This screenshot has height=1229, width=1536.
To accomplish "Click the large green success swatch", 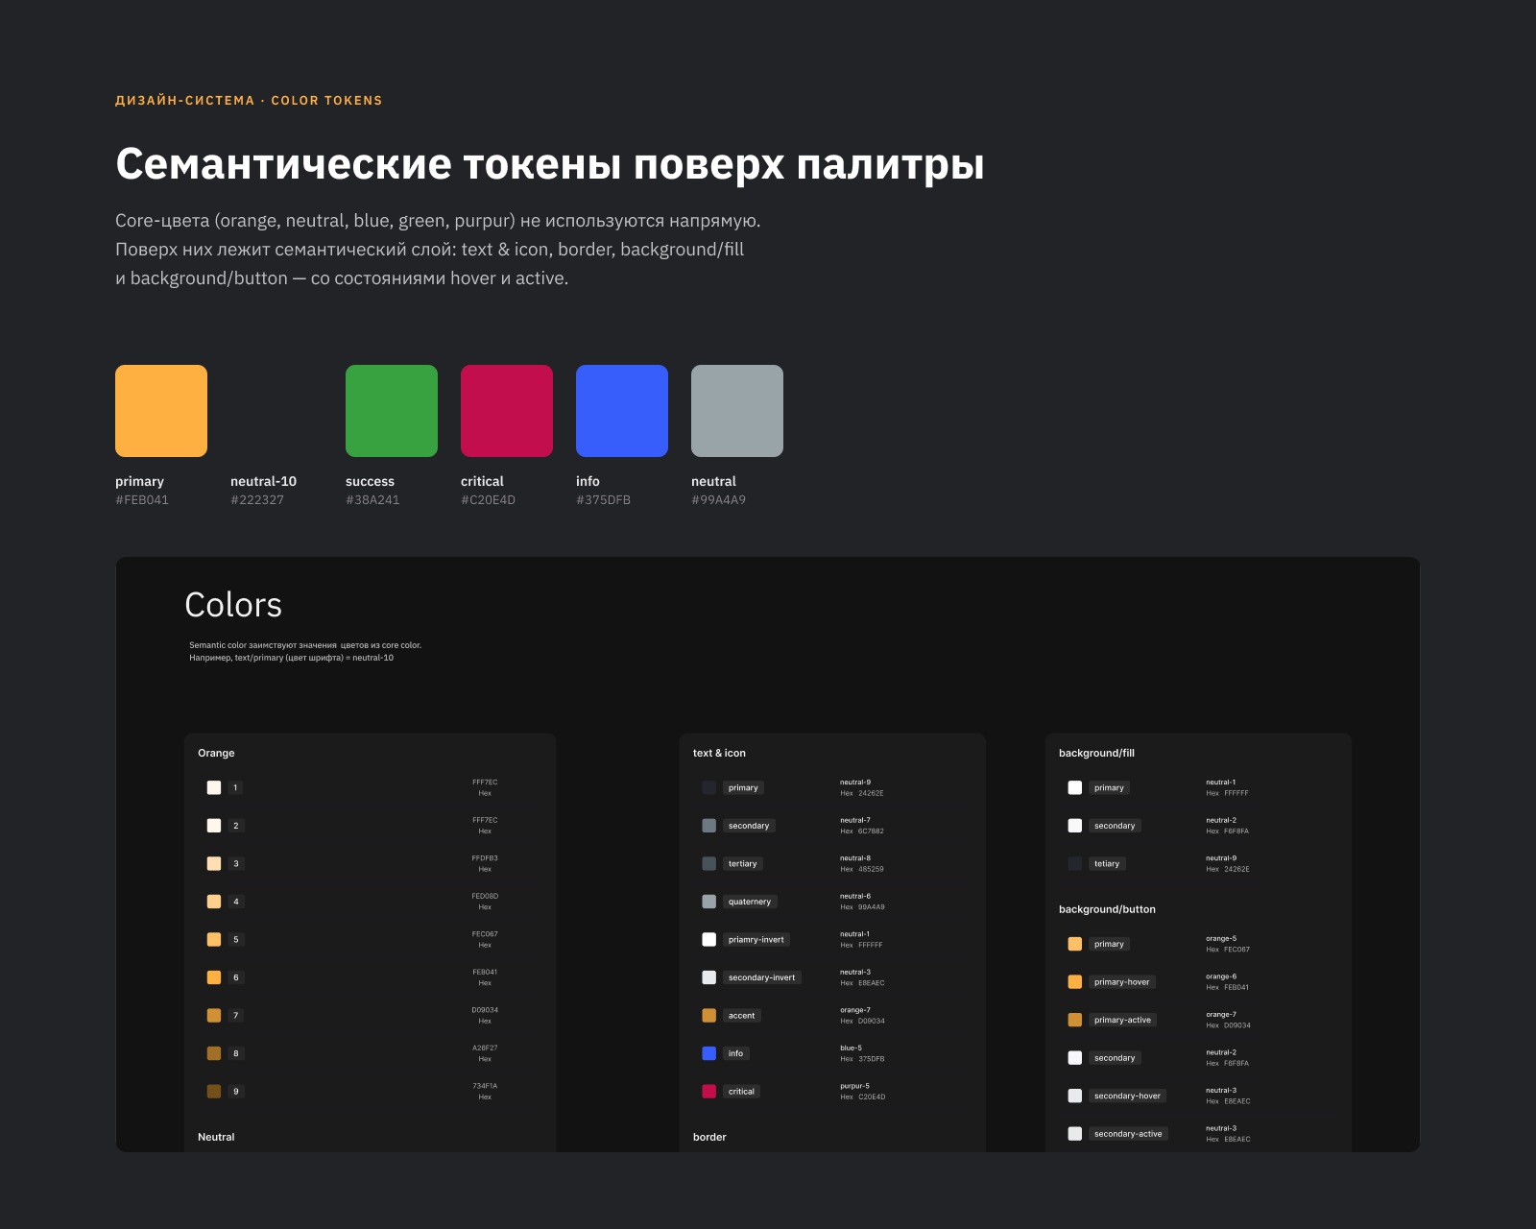I will point(392,411).
